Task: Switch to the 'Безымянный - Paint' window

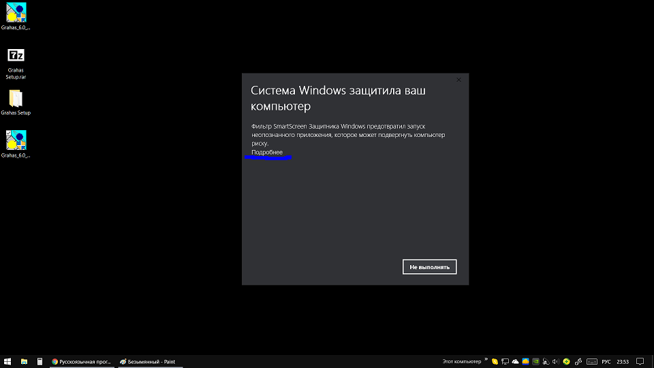Action: (150, 362)
